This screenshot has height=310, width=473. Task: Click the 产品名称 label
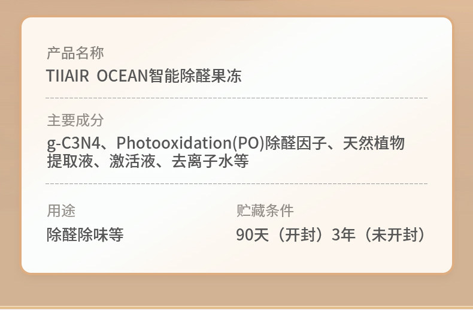75,53
